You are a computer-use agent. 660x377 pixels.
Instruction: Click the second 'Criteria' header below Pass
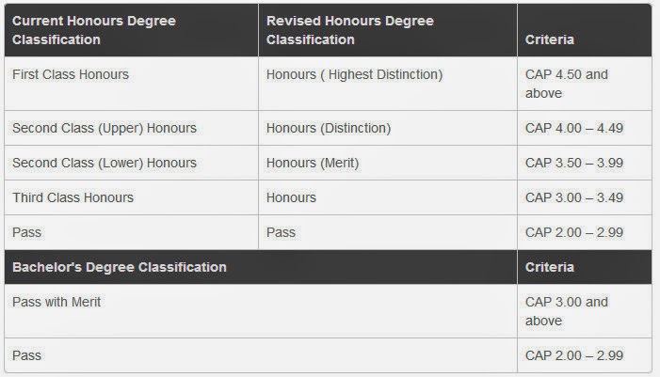point(550,267)
